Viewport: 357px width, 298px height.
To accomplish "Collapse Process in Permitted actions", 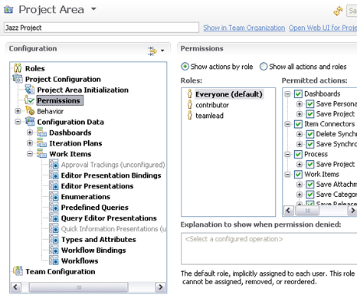I will click(x=287, y=154).
